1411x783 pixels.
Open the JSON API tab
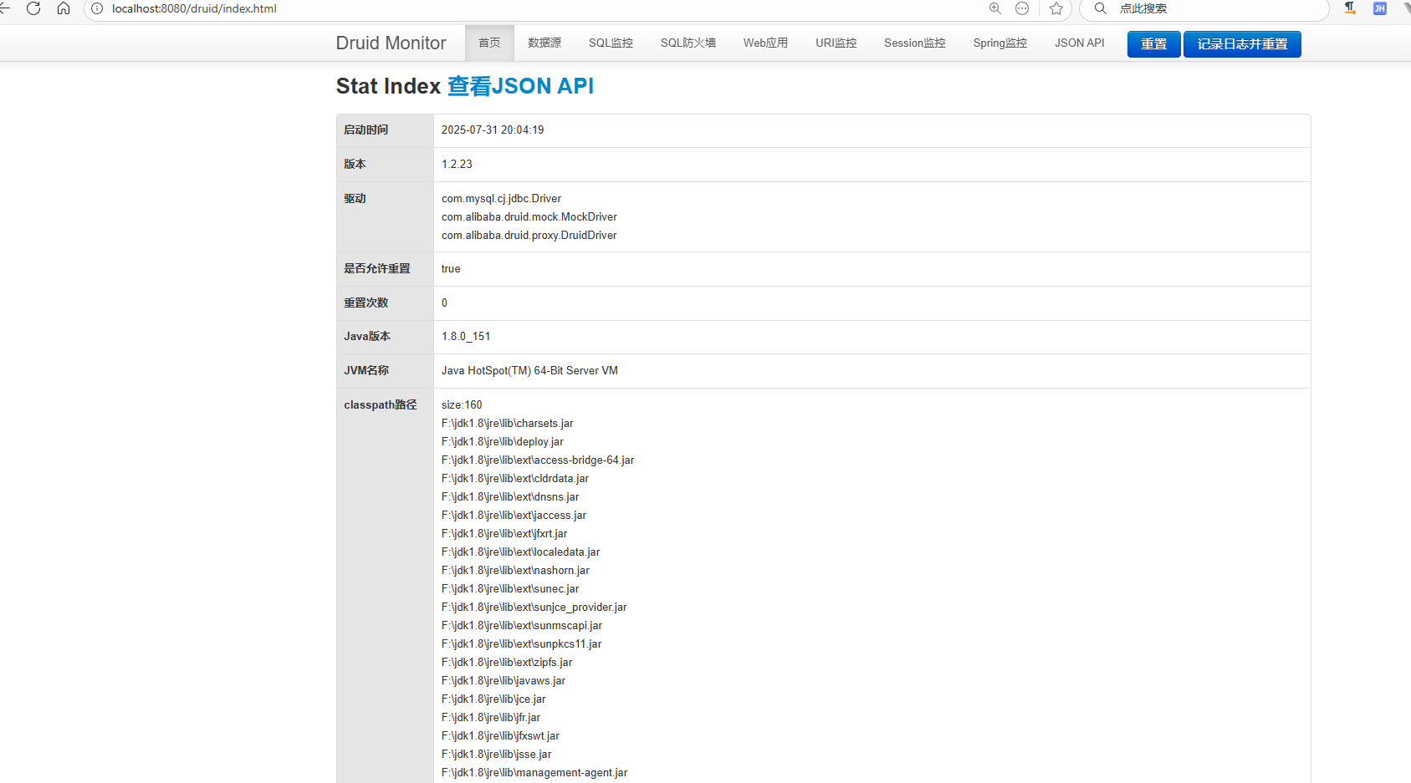[x=1080, y=43]
